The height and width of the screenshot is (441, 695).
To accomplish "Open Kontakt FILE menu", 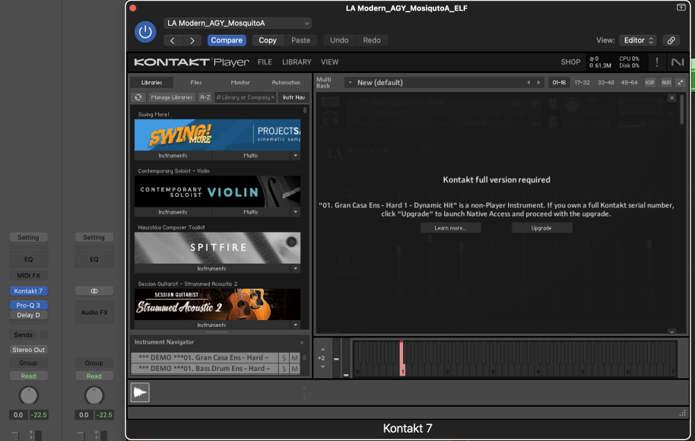I will [265, 62].
